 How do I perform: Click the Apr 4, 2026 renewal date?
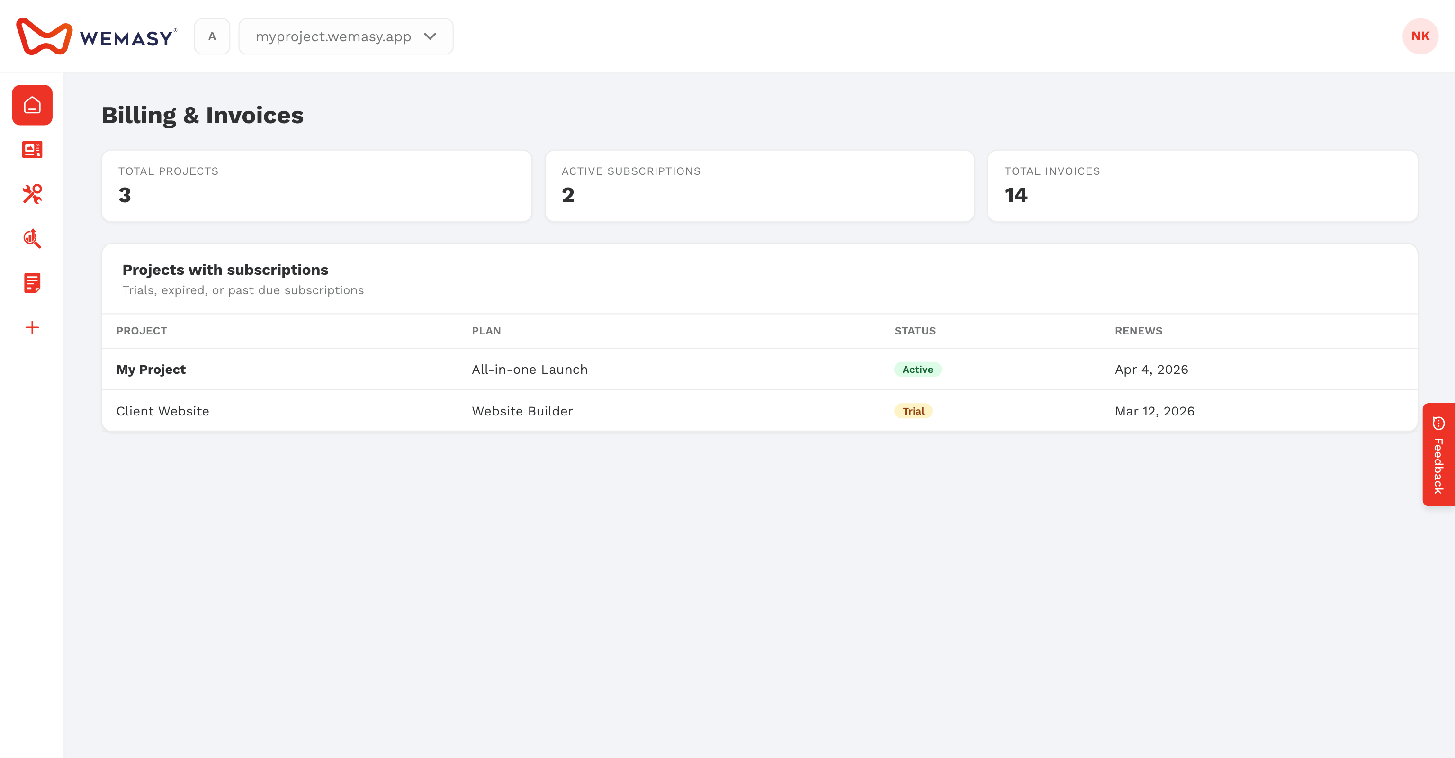[x=1152, y=370]
